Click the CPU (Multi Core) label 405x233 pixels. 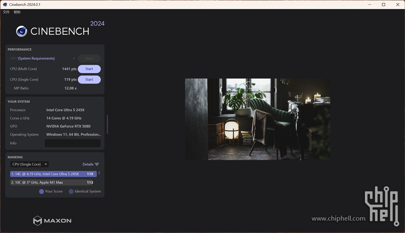(x=23, y=69)
